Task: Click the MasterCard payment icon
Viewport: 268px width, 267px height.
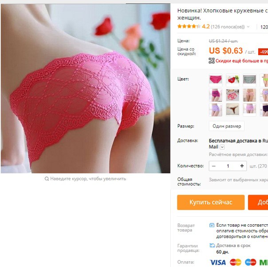Action: [x=235, y=262]
